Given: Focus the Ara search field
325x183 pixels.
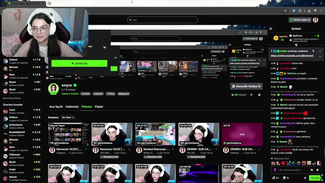Looking at the screenshot, I should (x=162, y=20).
